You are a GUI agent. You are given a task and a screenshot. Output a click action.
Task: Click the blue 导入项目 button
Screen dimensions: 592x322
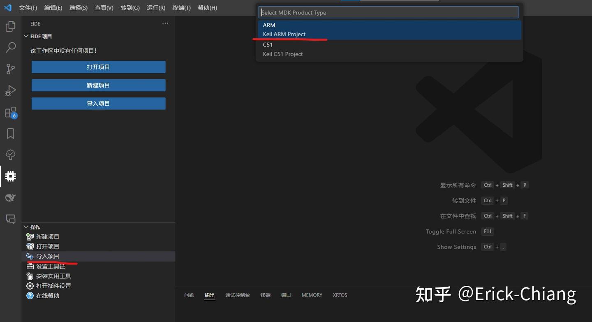98,103
